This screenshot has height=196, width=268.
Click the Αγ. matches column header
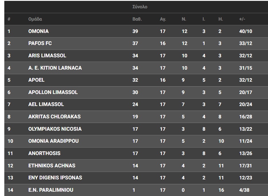pos(163,19)
